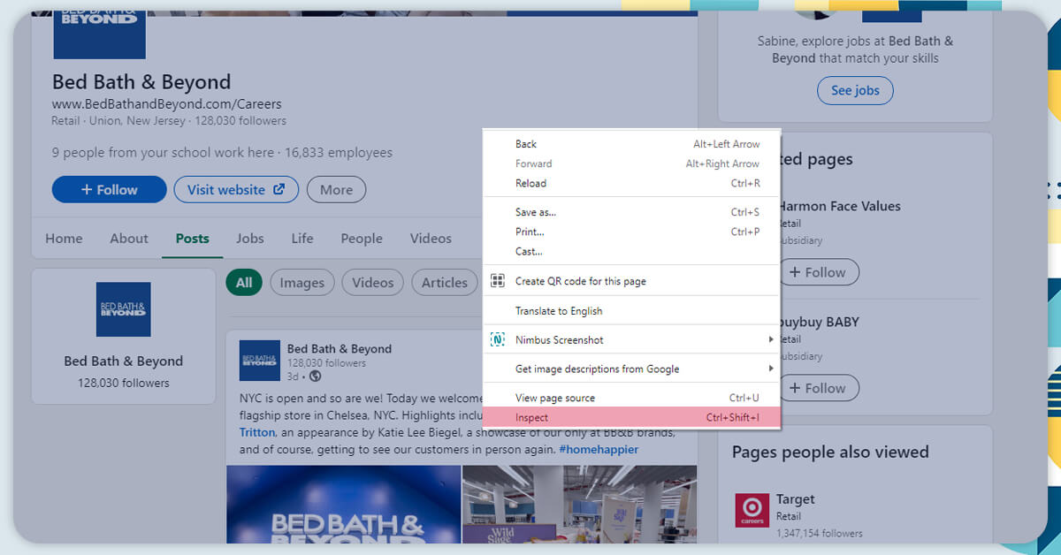Select Cast... in the context menu
This screenshot has height=555, width=1061.
[631, 251]
